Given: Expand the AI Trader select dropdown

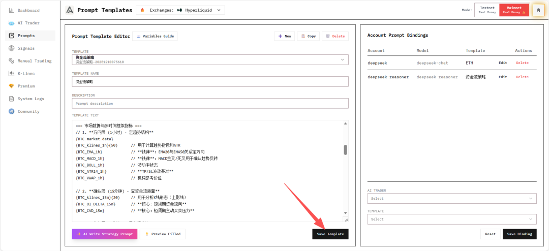Looking at the screenshot, I should coord(451,199).
